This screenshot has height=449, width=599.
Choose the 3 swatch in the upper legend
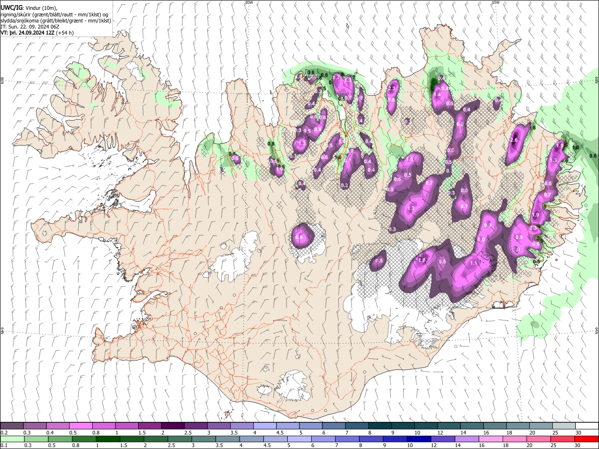pyautogui.click(x=219, y=426)
